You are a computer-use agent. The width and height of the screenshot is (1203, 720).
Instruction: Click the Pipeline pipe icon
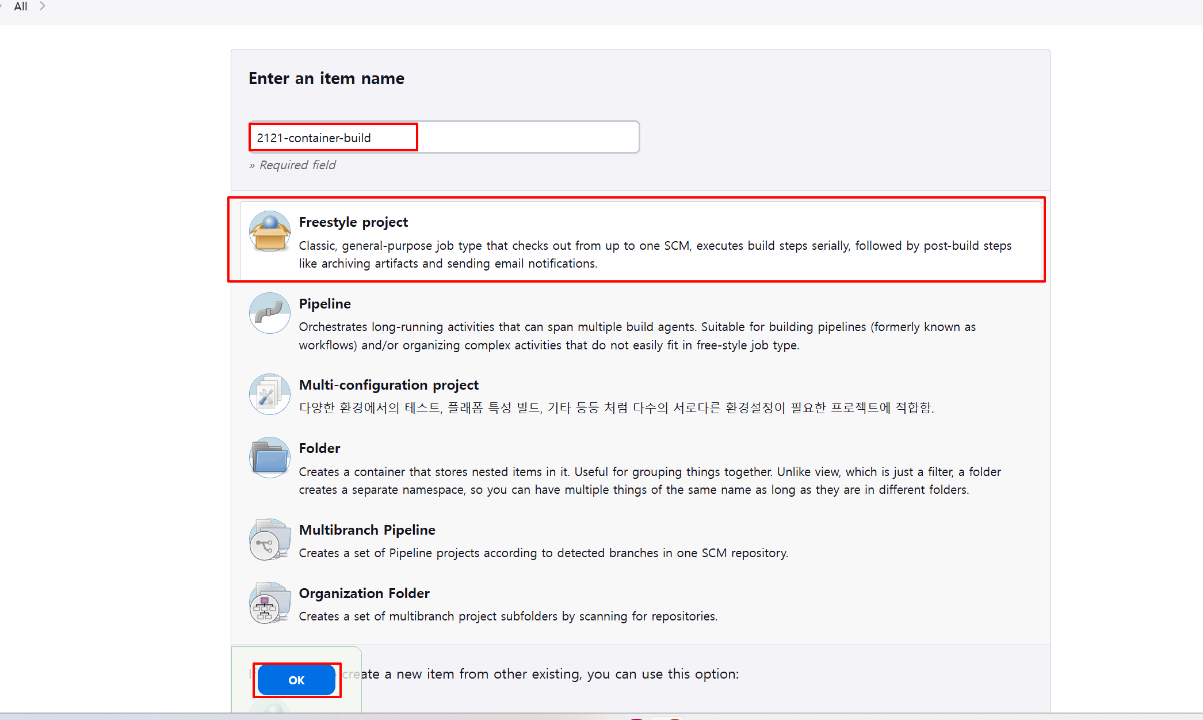(269, 313)
